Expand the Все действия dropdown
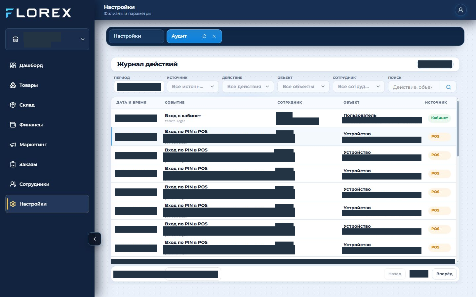Viewport: 476px width, 297px height. [x=248, y=86]
